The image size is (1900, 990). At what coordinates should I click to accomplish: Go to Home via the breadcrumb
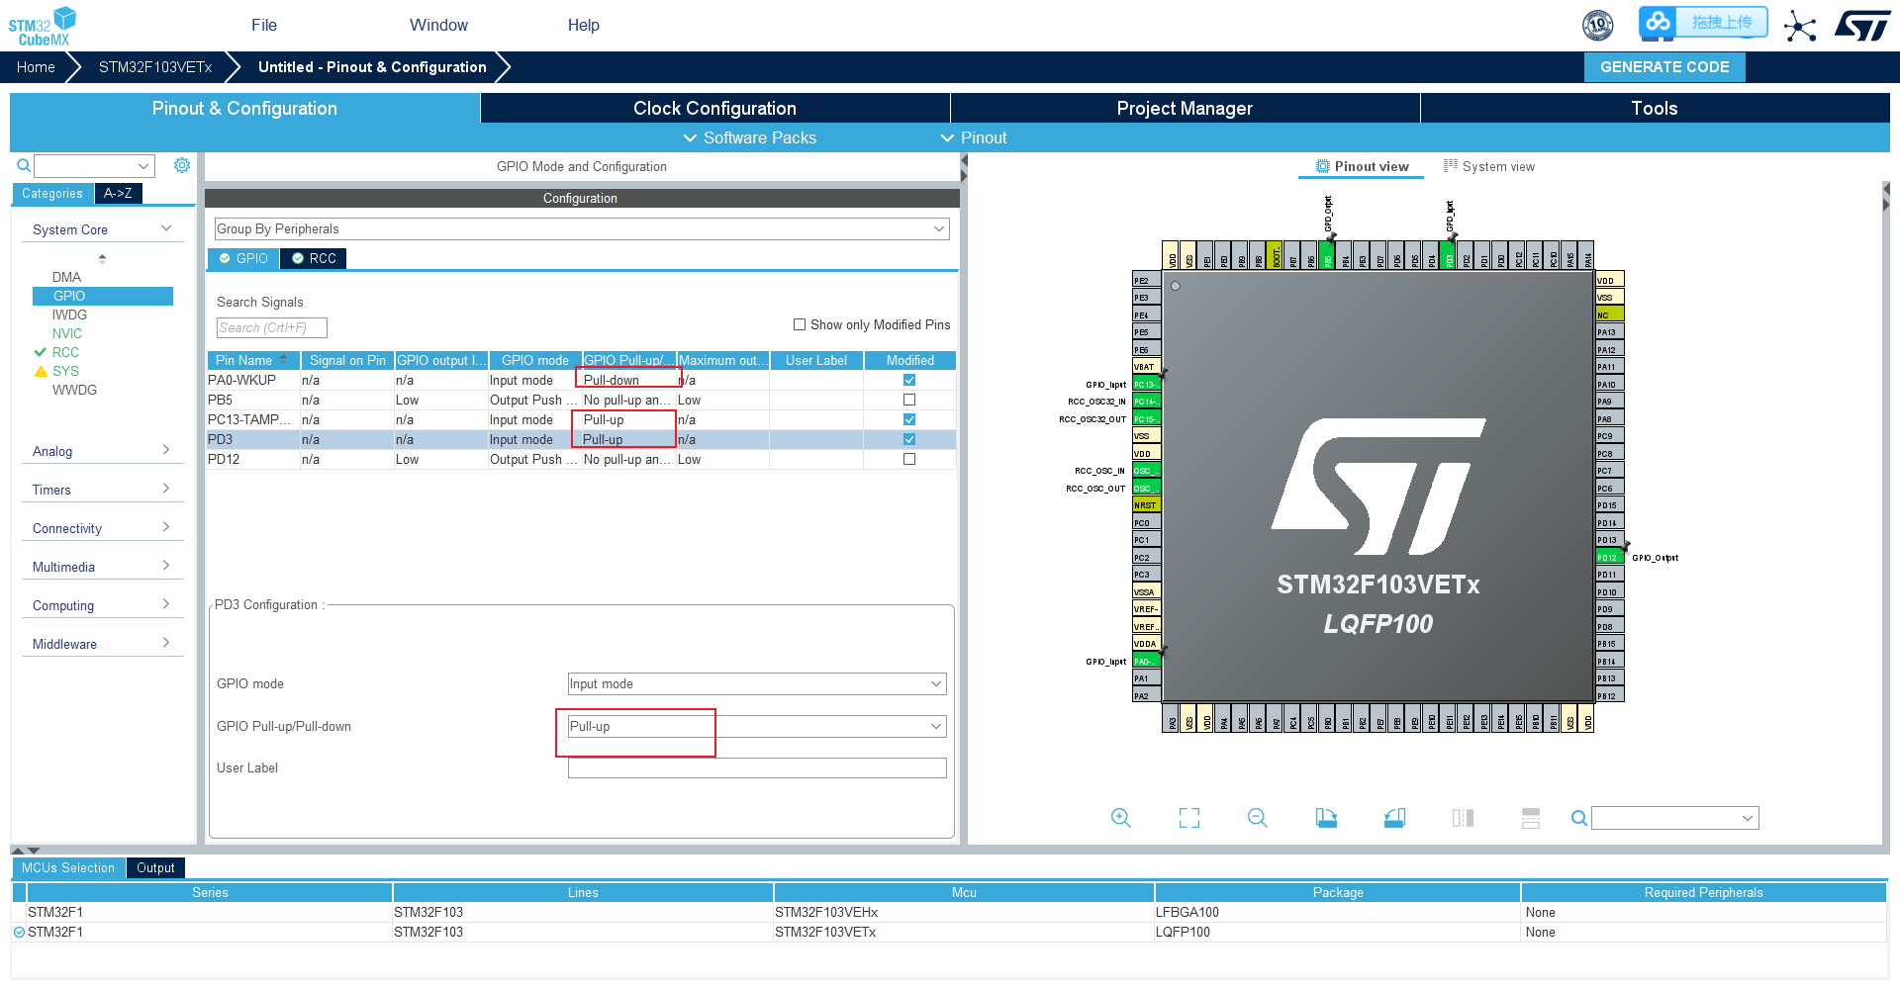tap(36, 66)
